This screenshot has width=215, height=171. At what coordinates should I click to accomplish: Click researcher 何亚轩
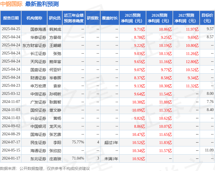(55, 70)
